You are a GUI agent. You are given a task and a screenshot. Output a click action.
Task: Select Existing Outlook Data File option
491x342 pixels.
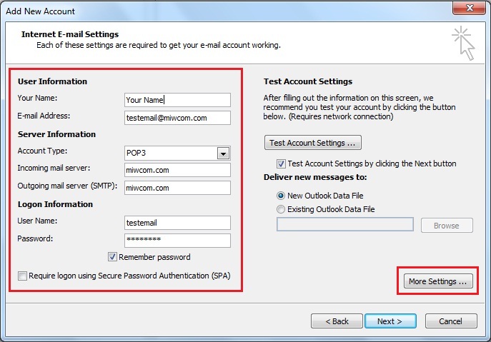click(x=281, y=209)
